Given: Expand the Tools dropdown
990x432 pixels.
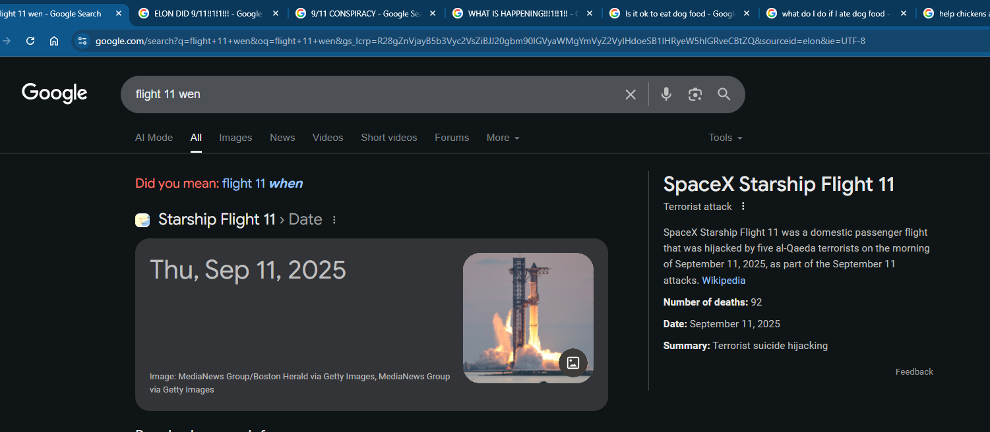Looking at the screenshot, I should (725, 138).
